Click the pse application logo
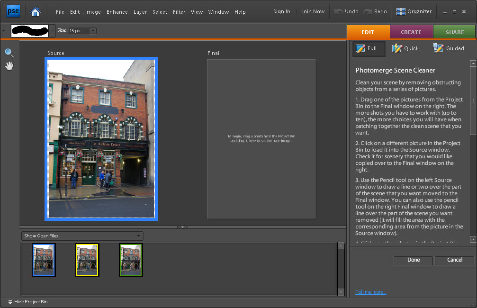The height and width of the screenshot is (308, 477). 13,11
